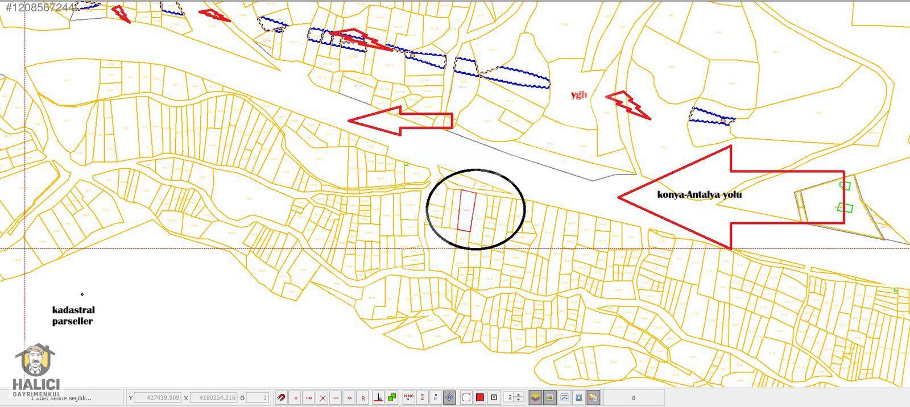This screenshot has height=407, width=910.
Task: Click the red R snap icon
Action: (x=363, y=398)
